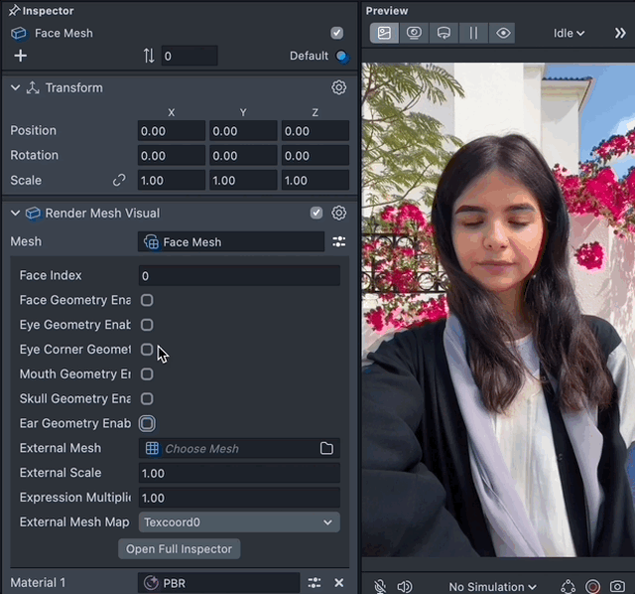635x594 pixels.
Task: Enable the Face Geometry checkbox
Action: tap(147, 300)
